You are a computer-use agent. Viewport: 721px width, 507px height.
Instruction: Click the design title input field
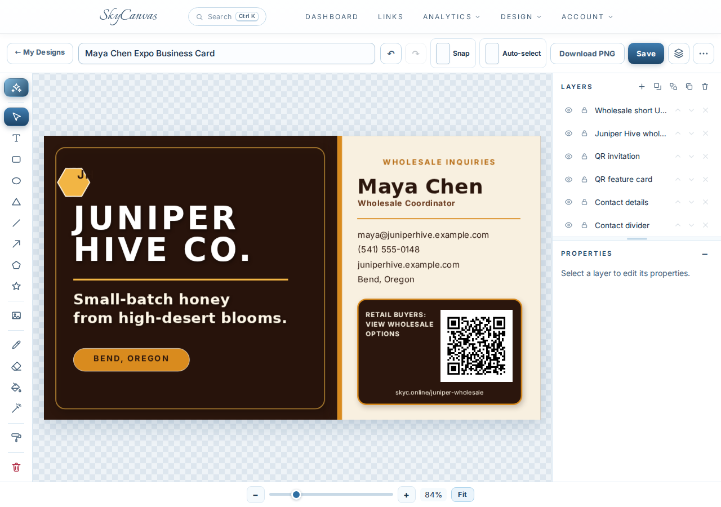(x=226, y=54)
